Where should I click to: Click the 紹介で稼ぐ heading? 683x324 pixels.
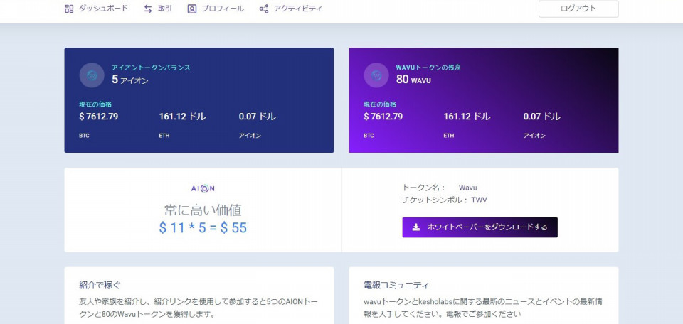click(100, 286)
